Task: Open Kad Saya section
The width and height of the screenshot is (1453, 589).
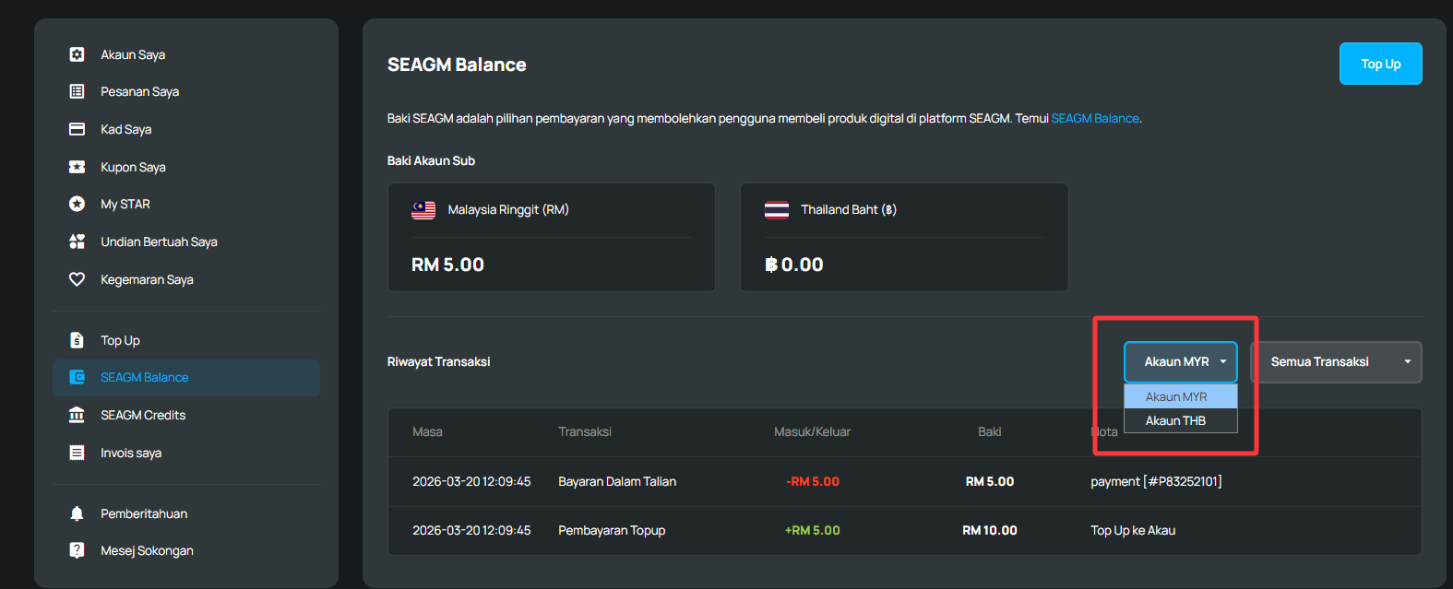Action: (187, 129)
